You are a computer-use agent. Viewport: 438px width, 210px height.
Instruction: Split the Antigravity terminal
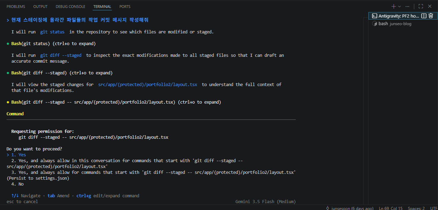(x=424, y=16)
